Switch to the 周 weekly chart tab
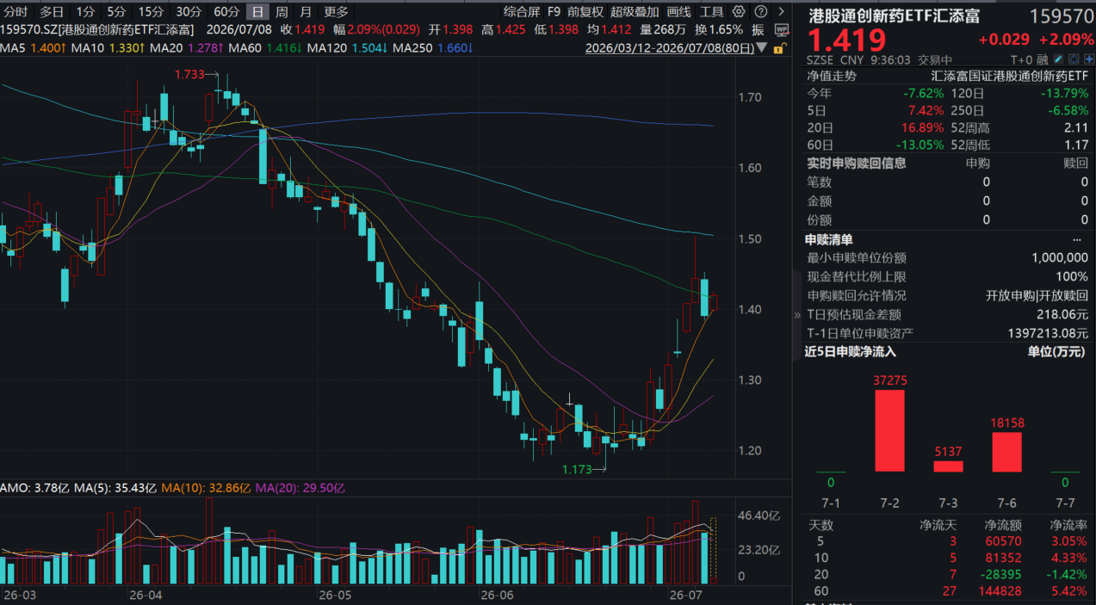 (x=282, y=11)
